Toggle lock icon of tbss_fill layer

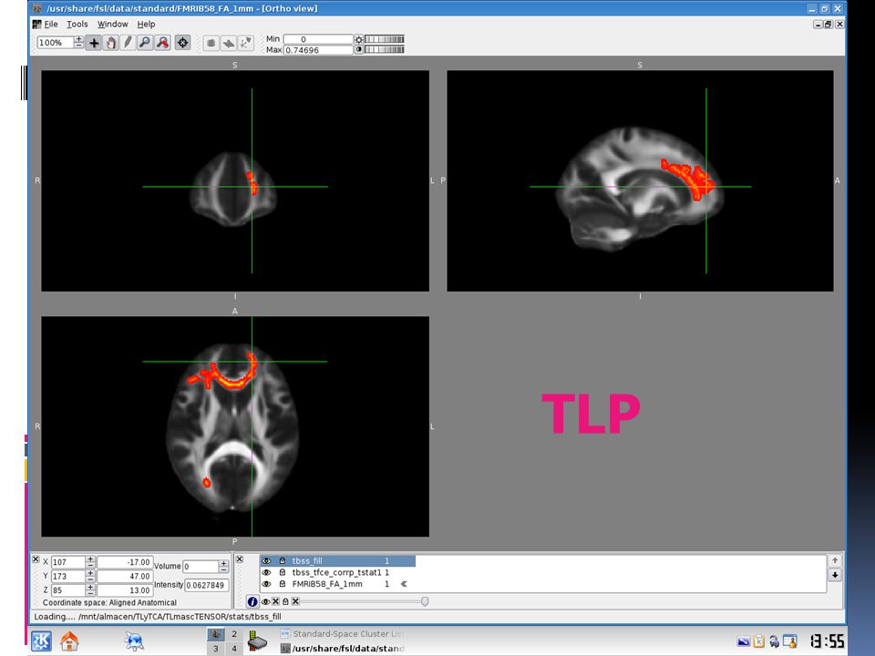coord(283,560)
